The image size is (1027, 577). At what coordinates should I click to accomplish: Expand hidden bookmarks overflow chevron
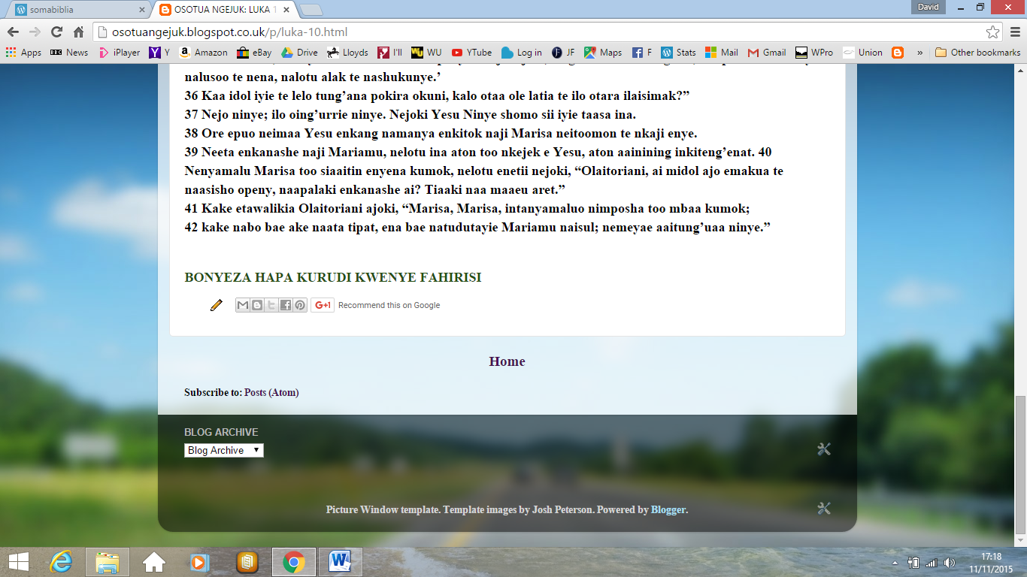pyautogui.click(x=919, y=53)
